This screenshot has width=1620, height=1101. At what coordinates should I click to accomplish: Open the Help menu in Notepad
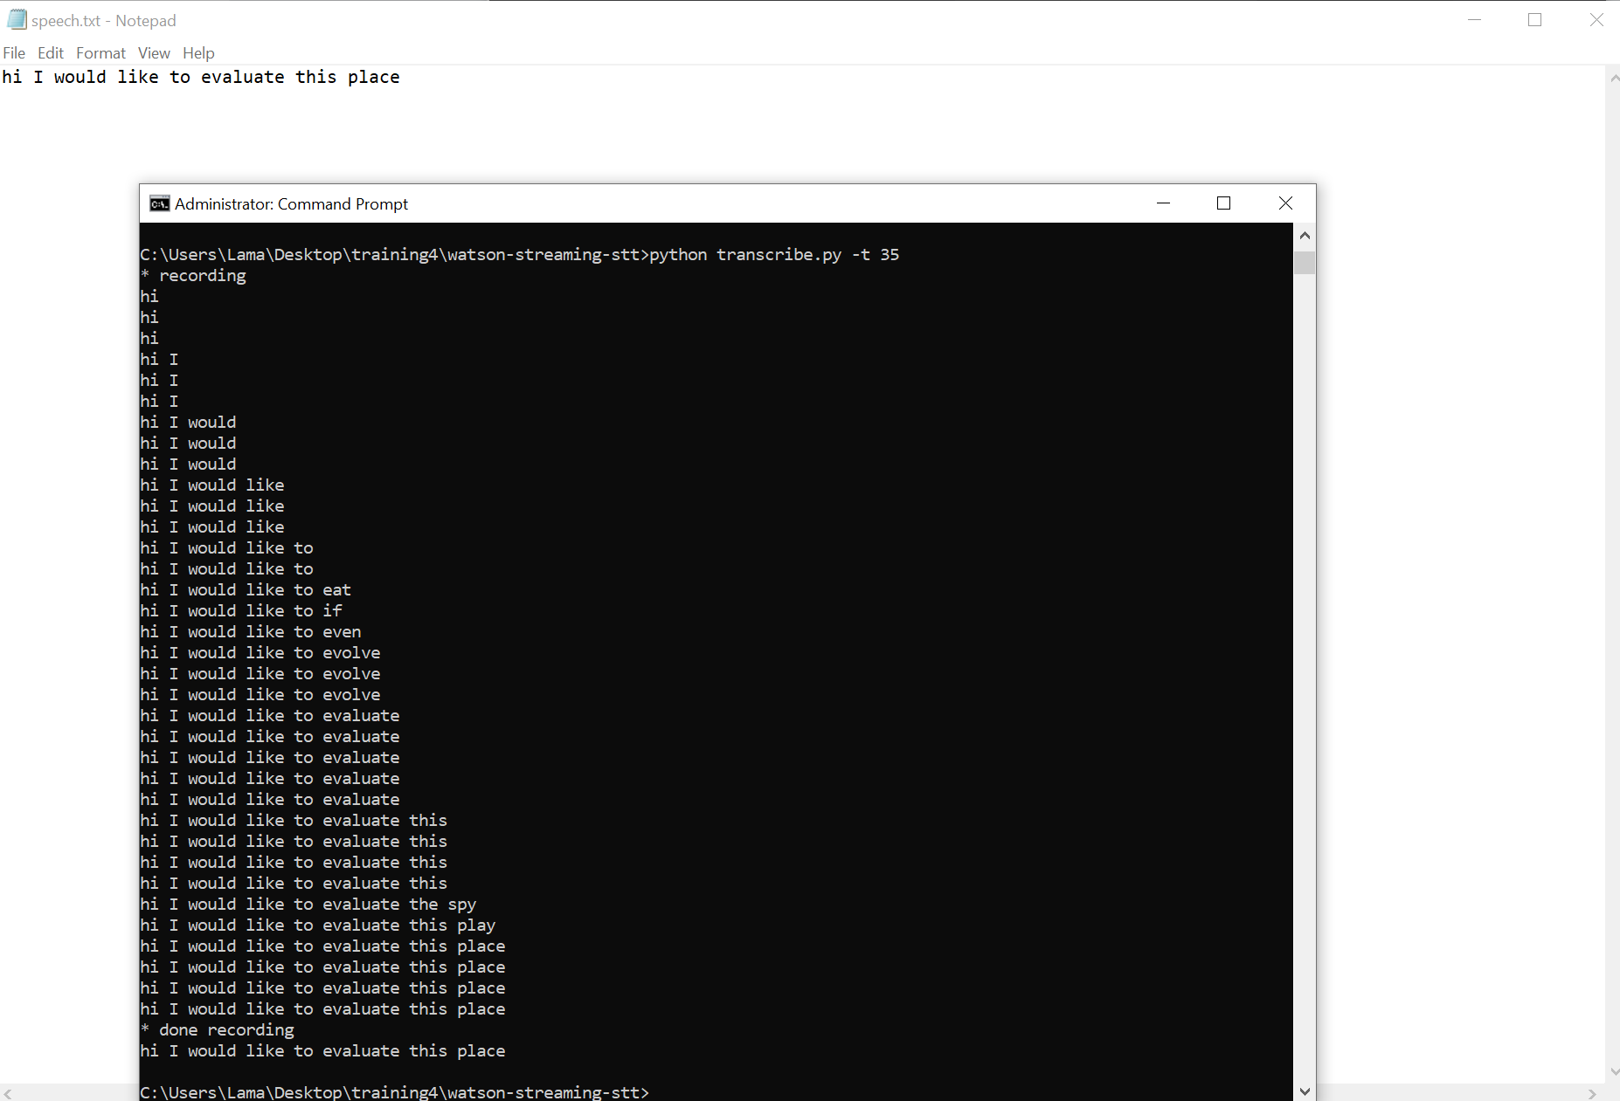(198, 53)
